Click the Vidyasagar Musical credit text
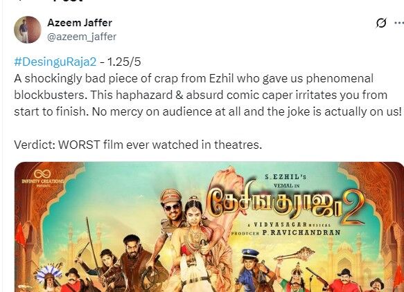This screenshot has width=404, height=292. (289, 225)
